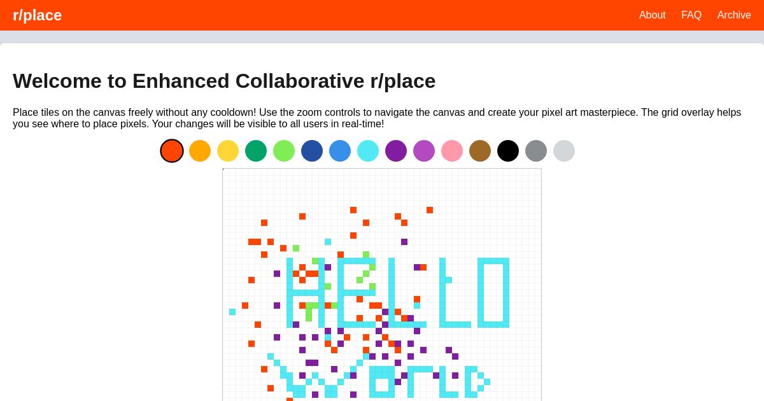Select the yellow paint color
764x401 pixels.
(x=228, y=151)
